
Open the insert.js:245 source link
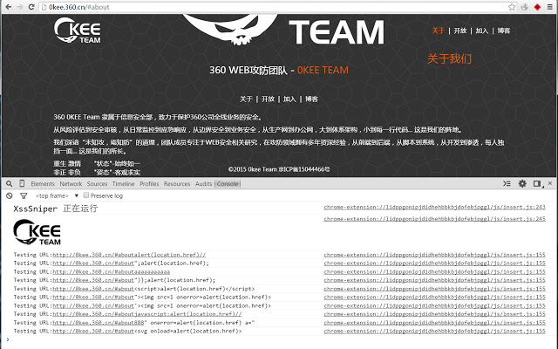(434, 219)
